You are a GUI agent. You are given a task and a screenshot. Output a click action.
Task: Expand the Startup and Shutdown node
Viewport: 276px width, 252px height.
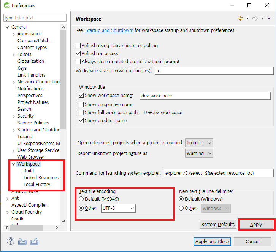(14, 130)
